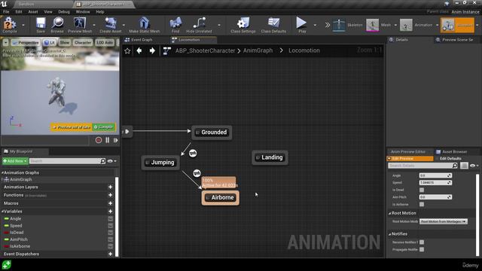
Task: Compile the animation blueprint
Action: pos(10,25)
